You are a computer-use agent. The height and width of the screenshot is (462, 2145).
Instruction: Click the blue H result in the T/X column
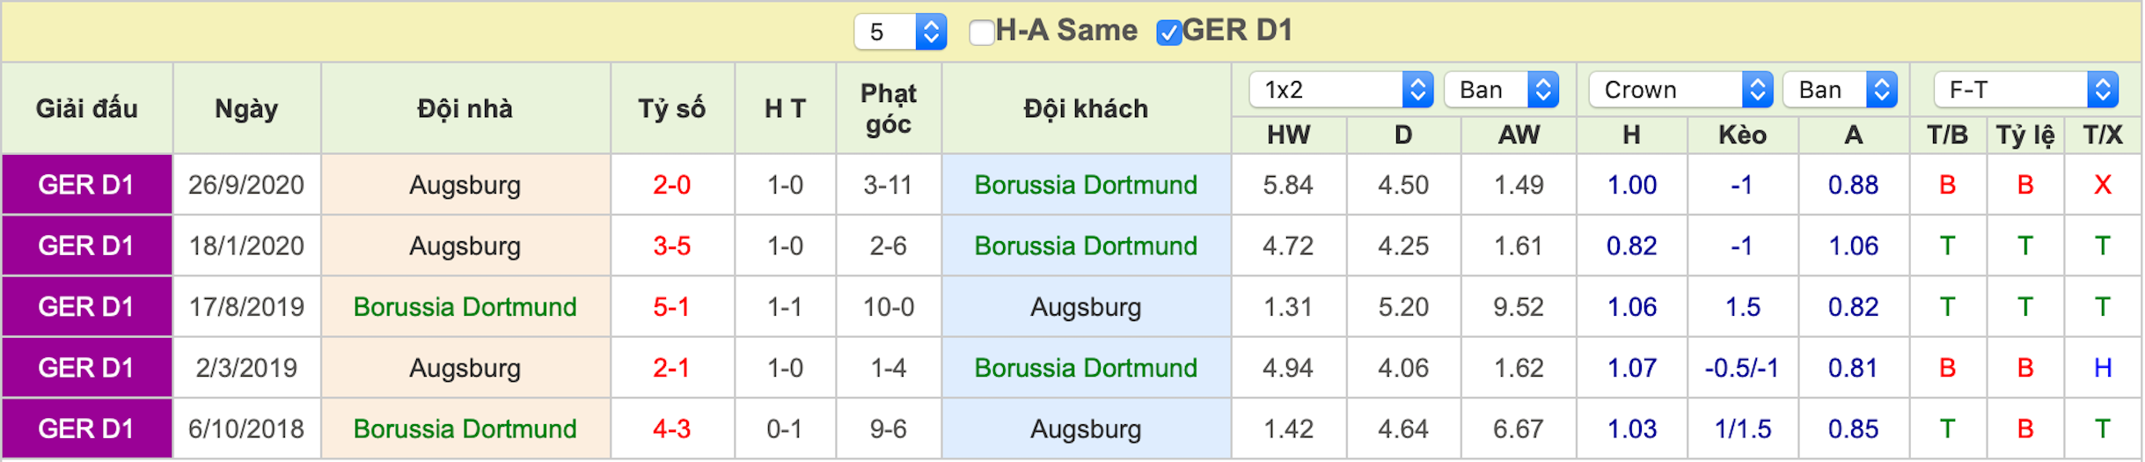(2103, 368)
